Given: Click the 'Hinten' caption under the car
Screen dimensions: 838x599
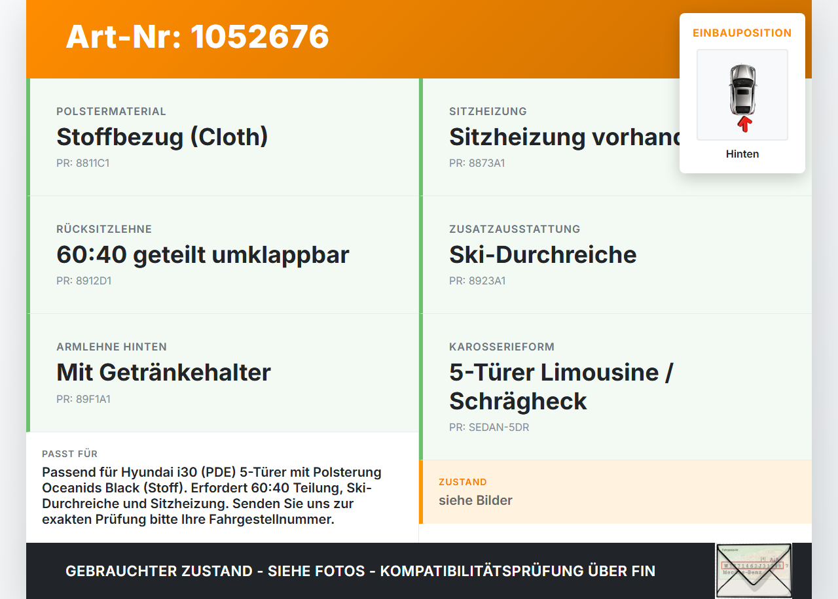Looking at the screenshot, I should pos(742,154).
